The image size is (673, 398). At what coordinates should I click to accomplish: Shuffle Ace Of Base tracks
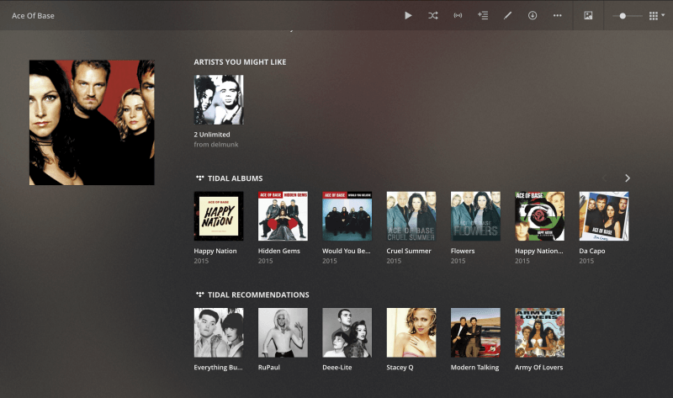(432, 15)
